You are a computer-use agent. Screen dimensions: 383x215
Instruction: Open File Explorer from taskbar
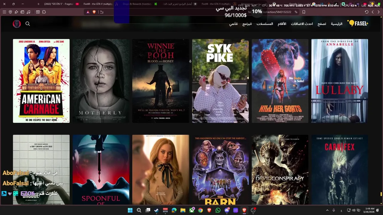pyautogui.click(x=183, y=210)
